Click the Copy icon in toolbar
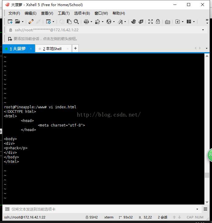Screen dimensions: 212x223 coord(62,22)
